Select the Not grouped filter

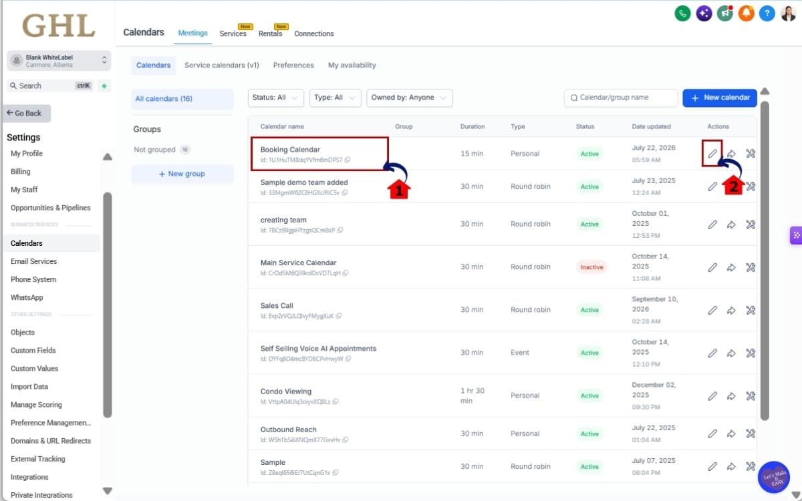(162, 150)
